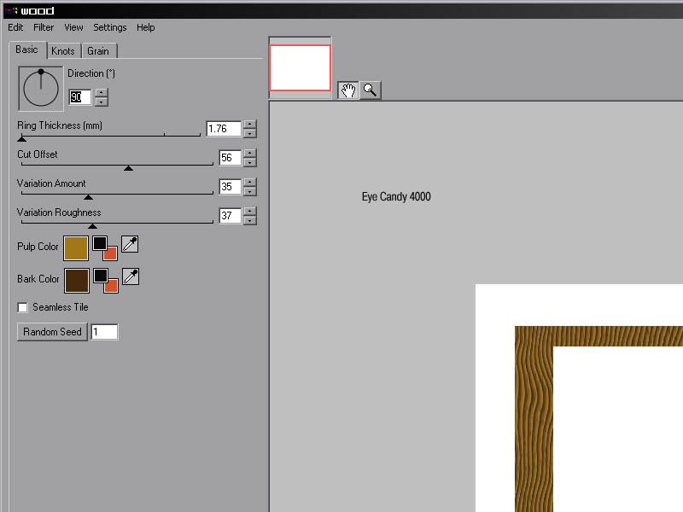
Task: Open the Edit menu
Action: click(x=15, y=27)
